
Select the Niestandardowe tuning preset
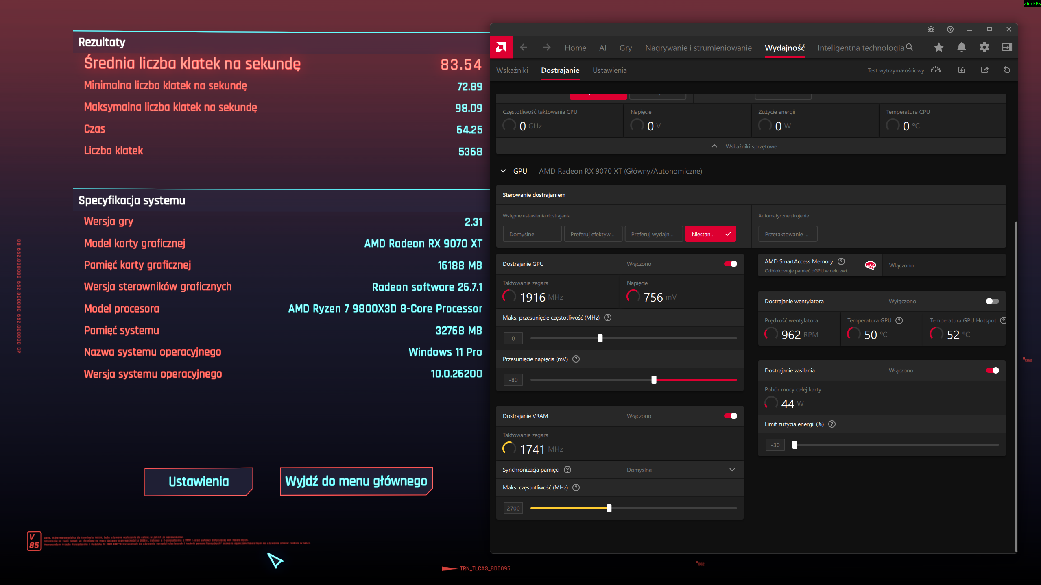click(x=711, y=234)
